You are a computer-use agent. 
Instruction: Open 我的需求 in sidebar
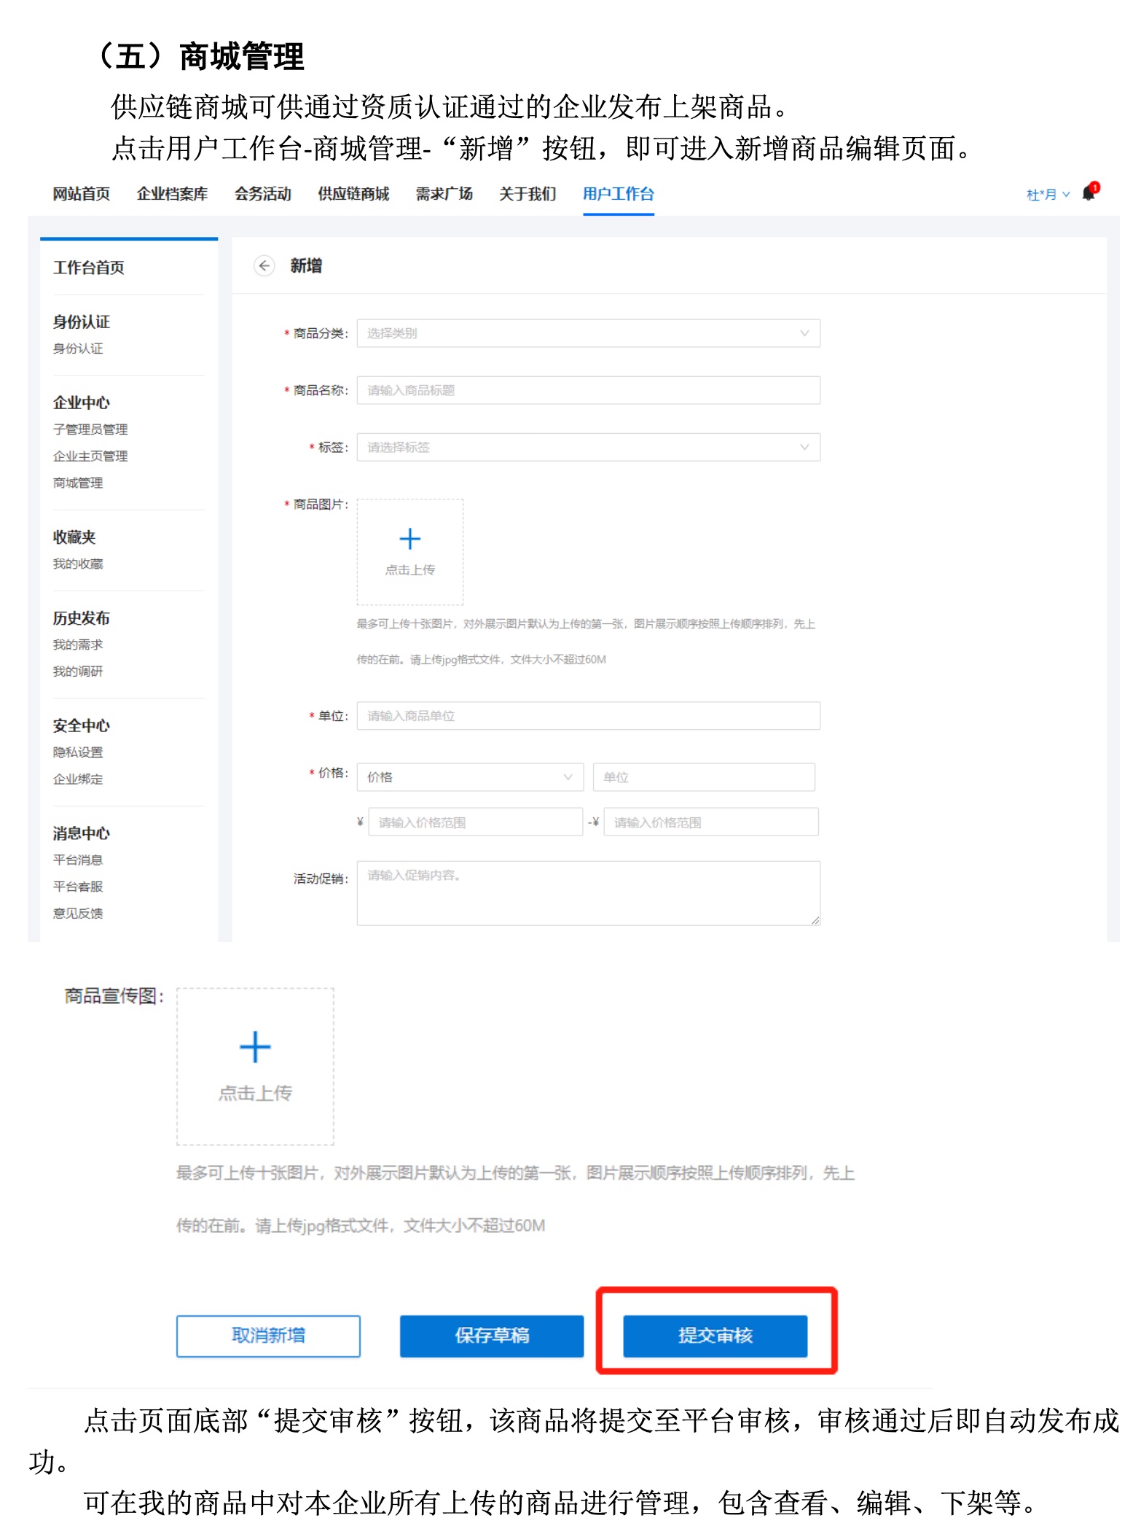tap(78, 645)
